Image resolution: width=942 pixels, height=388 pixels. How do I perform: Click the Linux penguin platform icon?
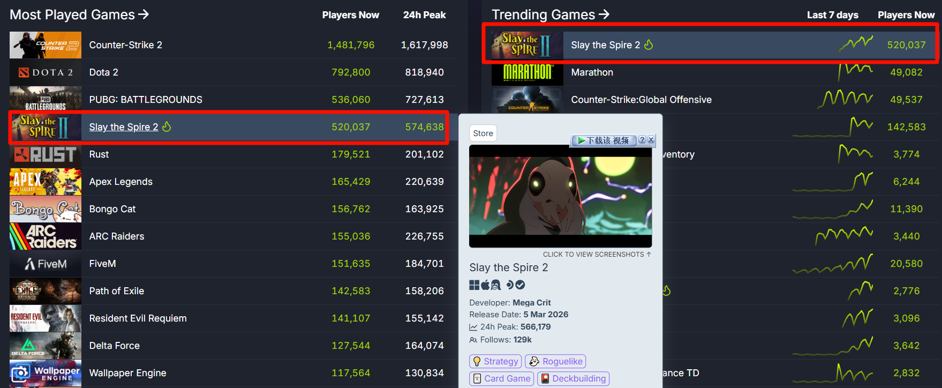[496, 285]
